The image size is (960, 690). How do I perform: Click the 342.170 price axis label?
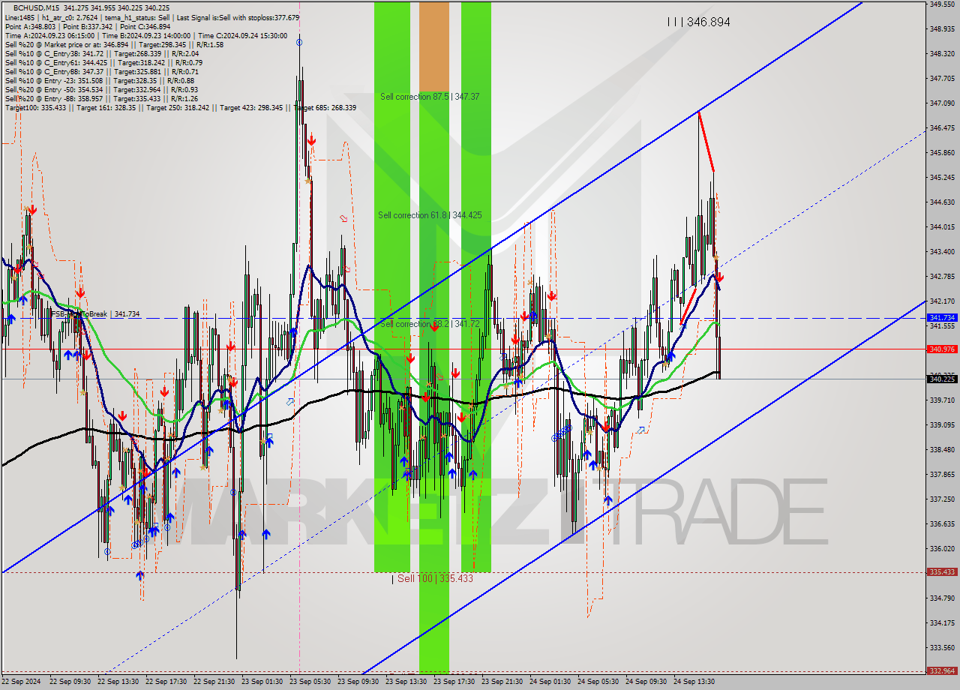(x=942, y=301)
